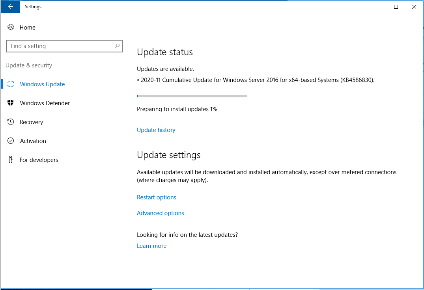Click the Learn more link

click(x=151, y=246)
